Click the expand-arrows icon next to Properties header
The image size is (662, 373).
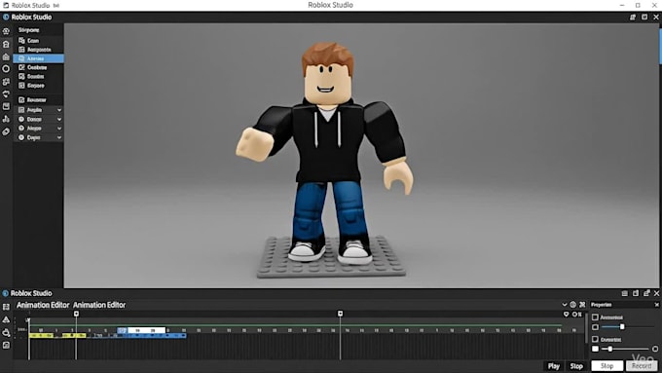click(x=582, y=305)
